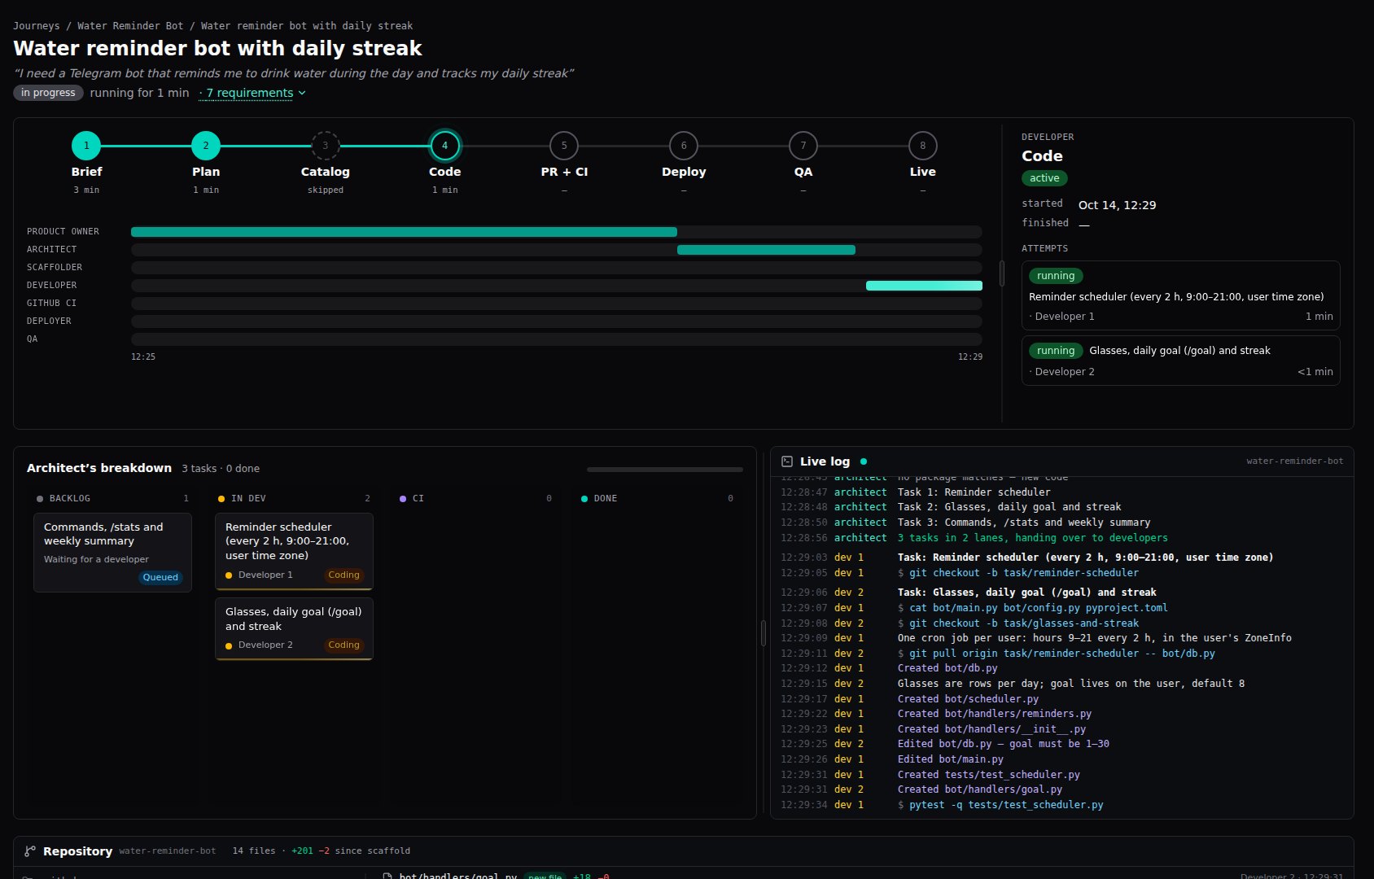
Task: Open Water Reminder Bot breadcrumb
Action: [130, 26]
